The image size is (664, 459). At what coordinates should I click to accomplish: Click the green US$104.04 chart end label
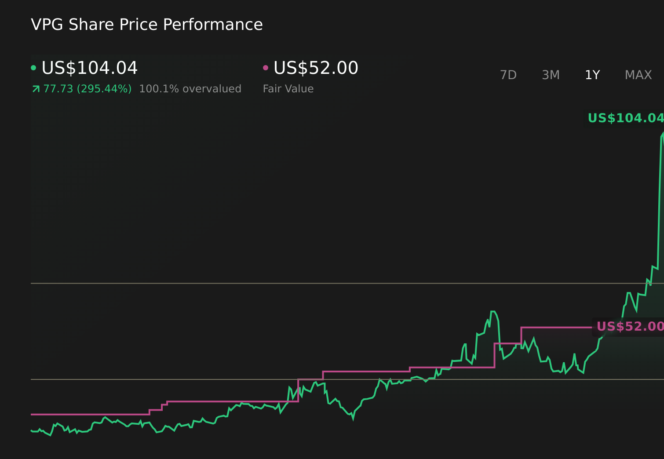point(626,118)
